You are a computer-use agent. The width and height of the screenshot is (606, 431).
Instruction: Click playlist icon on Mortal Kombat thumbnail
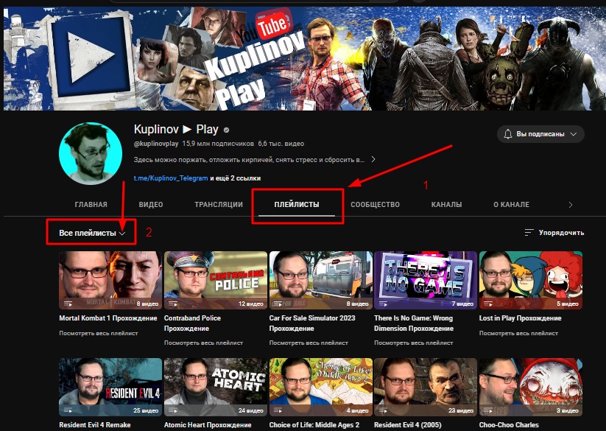pos(68,304)
